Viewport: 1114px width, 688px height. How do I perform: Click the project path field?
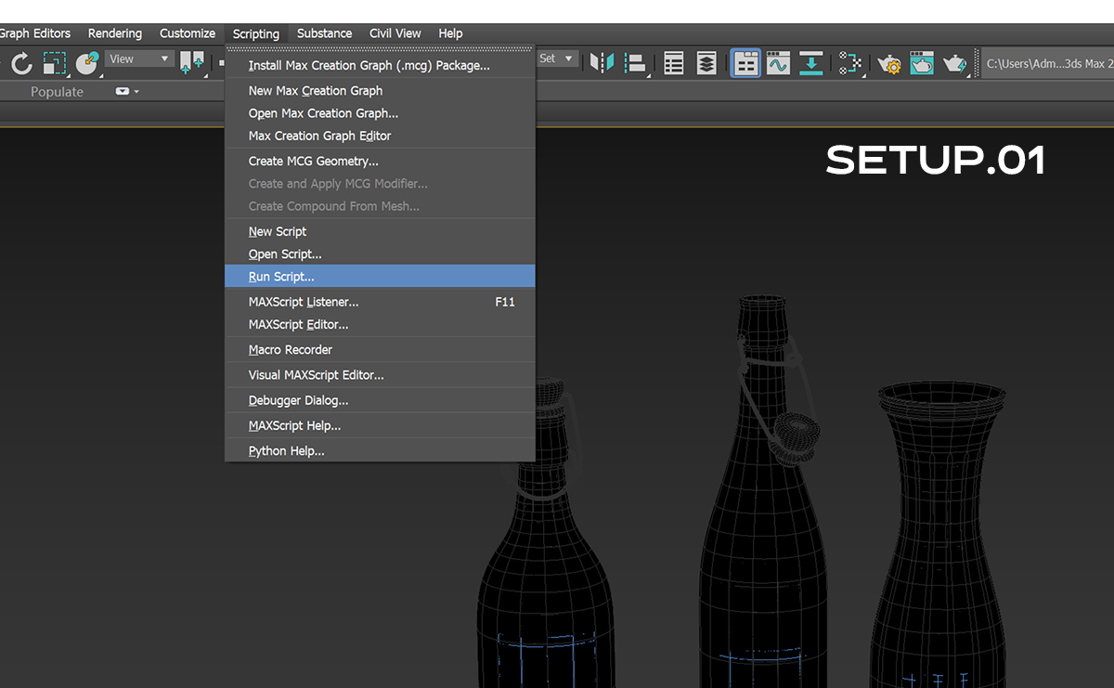pos(1045,63)
